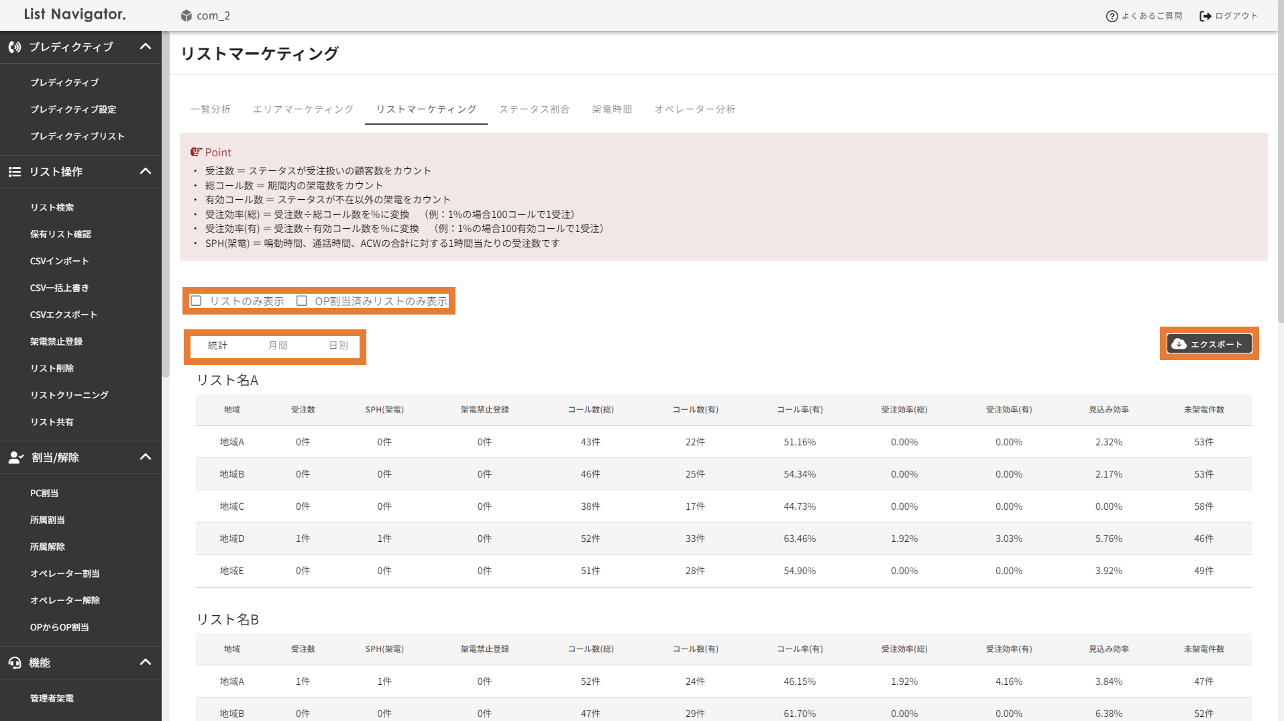Click the assign/release person icon
The image size is (1284, 721).
pos(15,457)
